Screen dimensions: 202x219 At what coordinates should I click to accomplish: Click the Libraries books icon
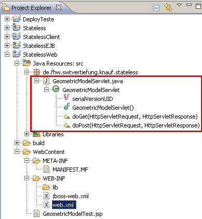[36, 134]
